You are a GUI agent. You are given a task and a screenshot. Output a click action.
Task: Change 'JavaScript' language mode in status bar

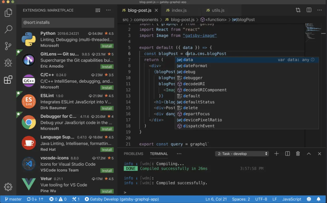pos(292,199)
